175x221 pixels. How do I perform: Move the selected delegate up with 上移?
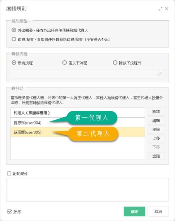tap(156, 138)
